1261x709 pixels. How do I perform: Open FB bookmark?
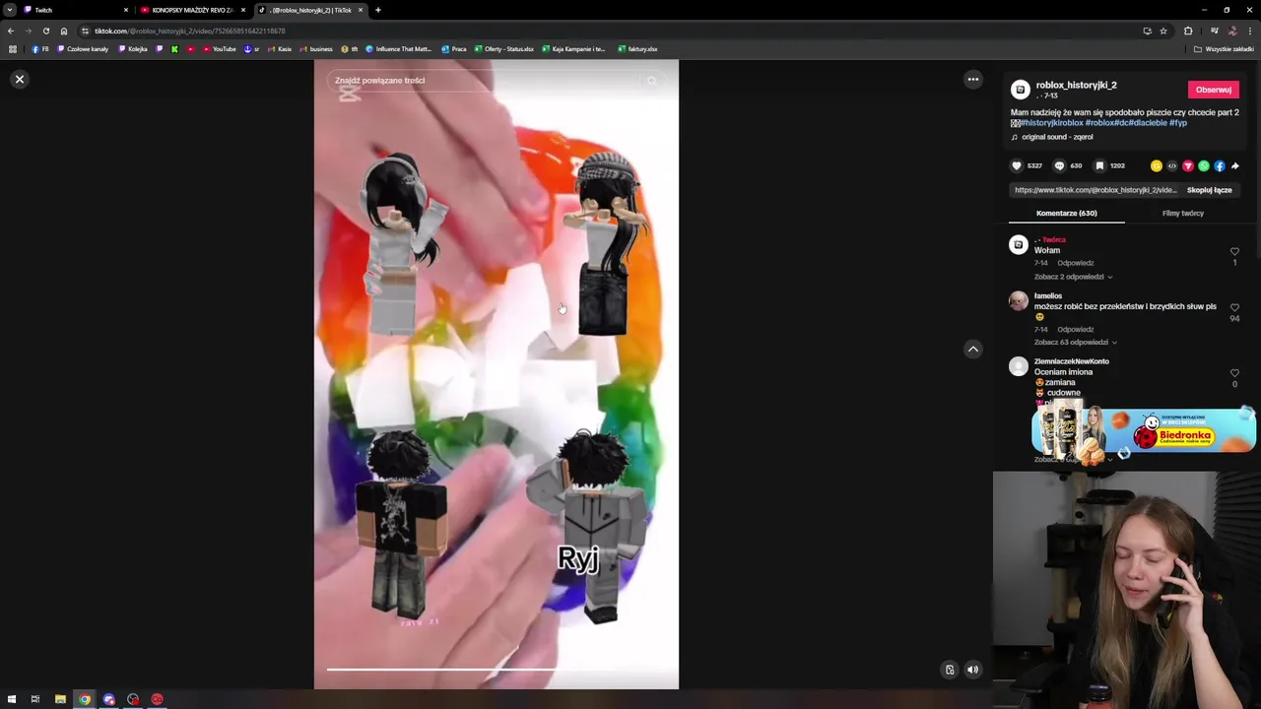(x=40, y=49)
